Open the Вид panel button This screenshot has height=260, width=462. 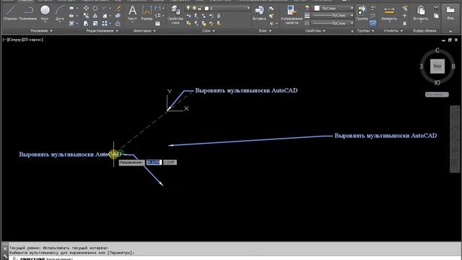click(450, 13)
